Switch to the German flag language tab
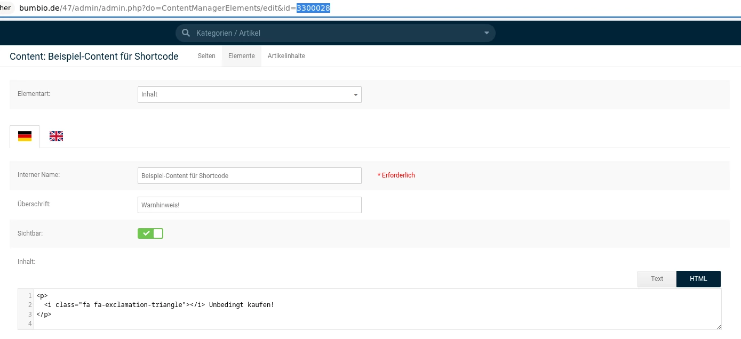741x339 pixels. point(25,136)
